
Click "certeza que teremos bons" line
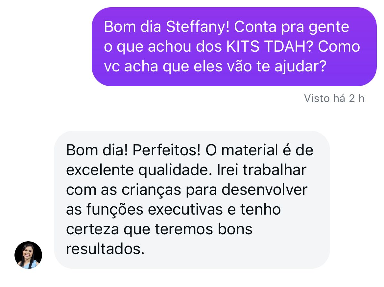[159, 229]
